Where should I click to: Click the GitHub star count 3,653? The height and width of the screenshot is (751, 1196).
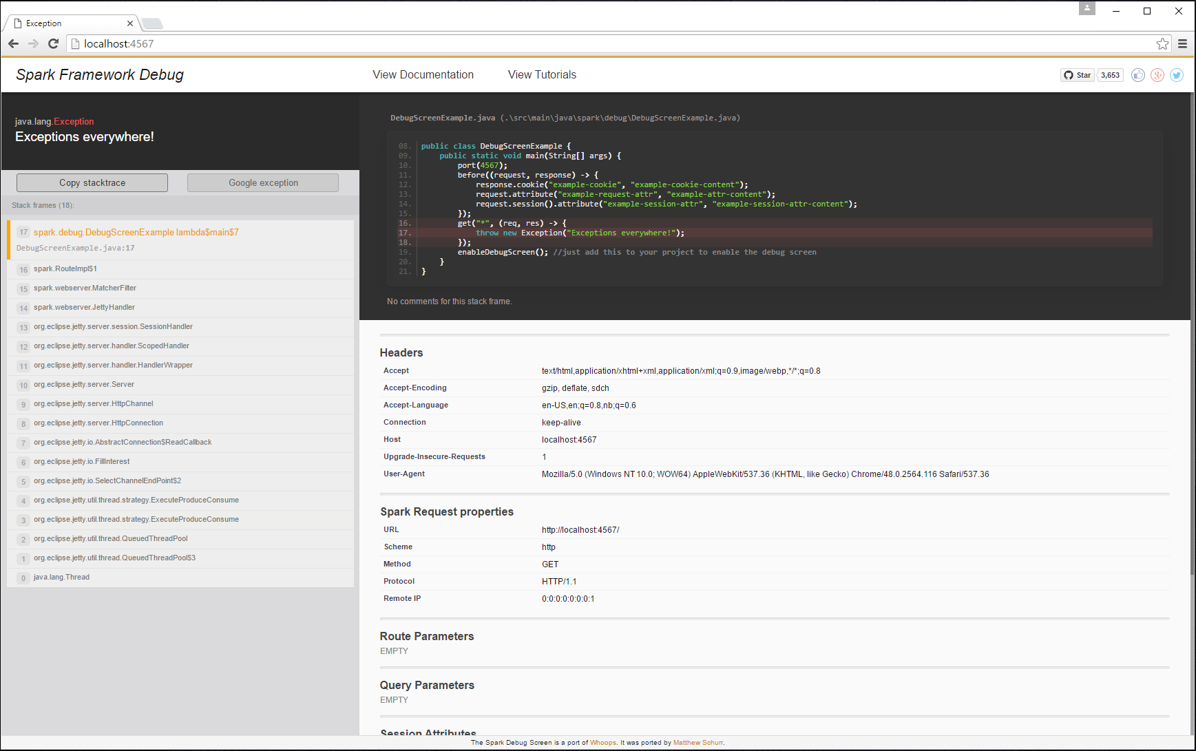click(1110, 75)
